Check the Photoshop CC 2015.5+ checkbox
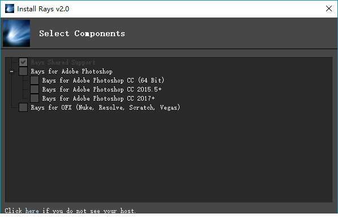Screen dimensions: 338x222 [x=35, y=89]
